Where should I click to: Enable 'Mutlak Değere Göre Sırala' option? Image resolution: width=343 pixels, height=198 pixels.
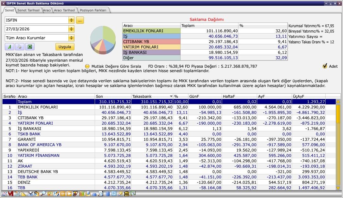[87, 66]
